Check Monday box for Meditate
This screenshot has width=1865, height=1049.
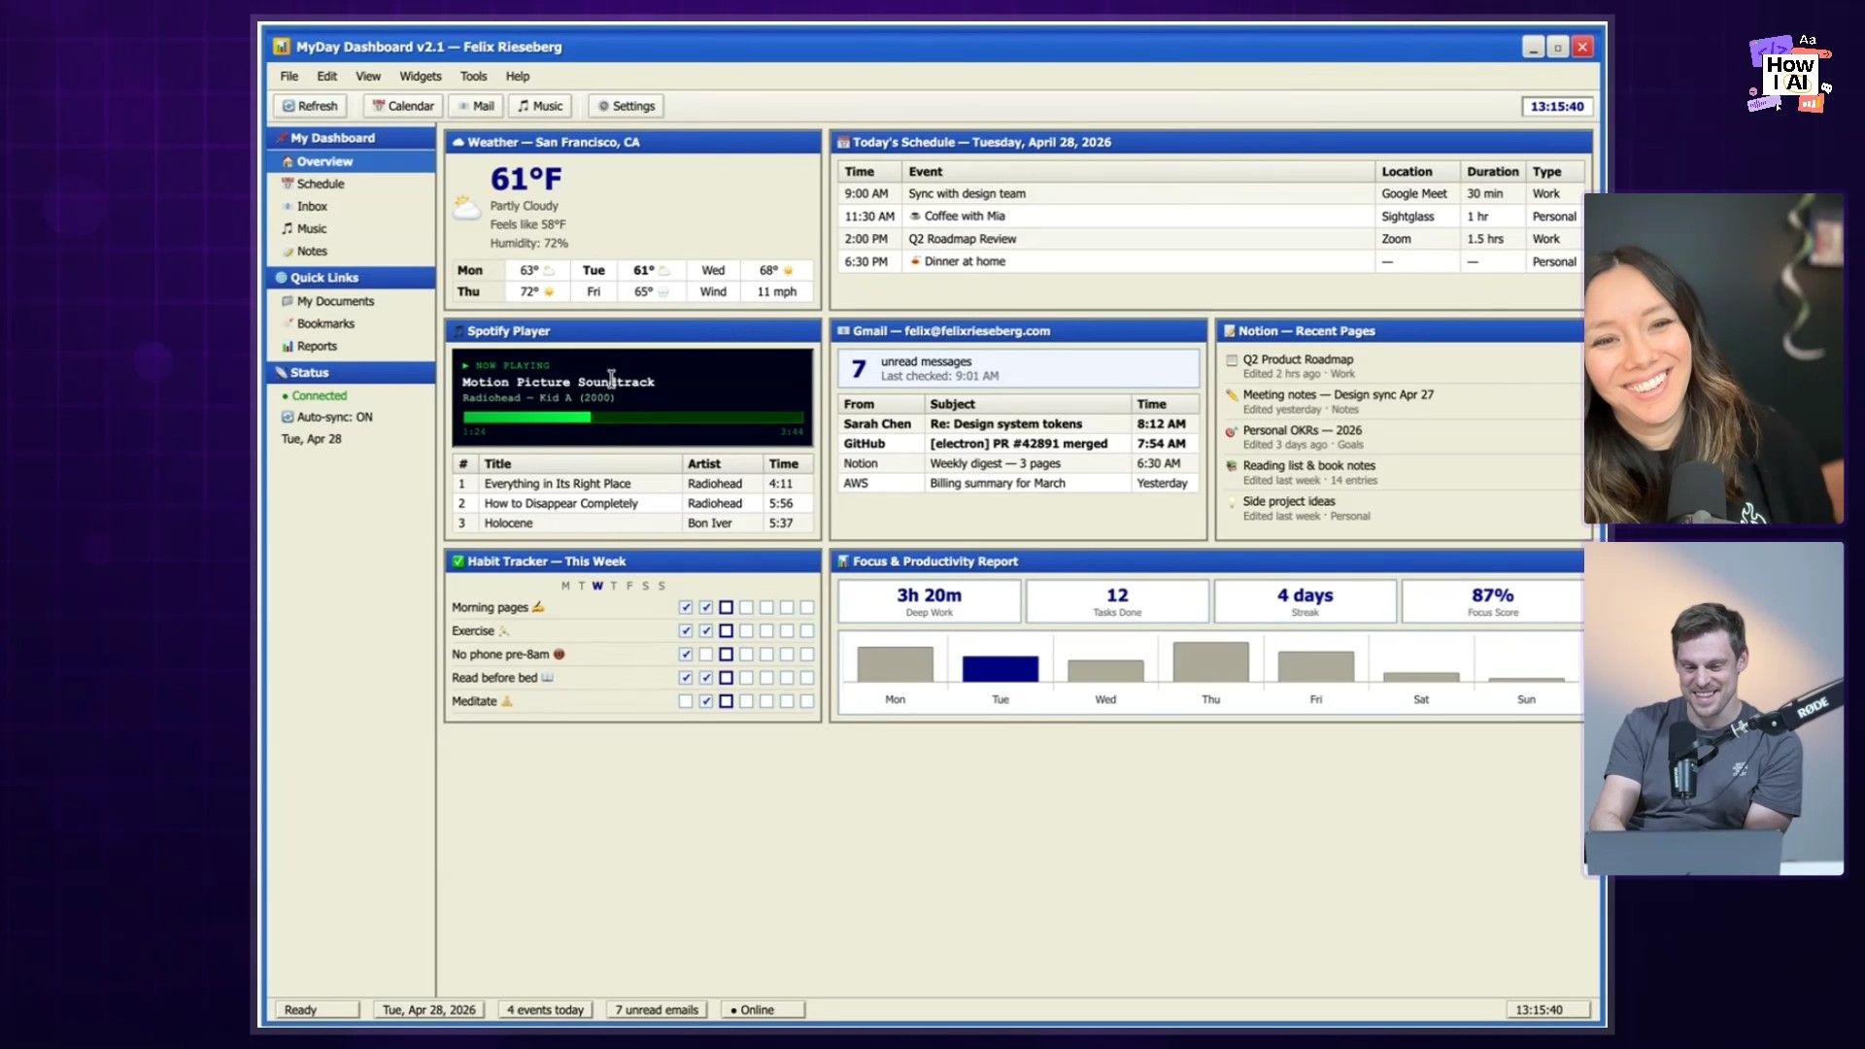[686, 701]
